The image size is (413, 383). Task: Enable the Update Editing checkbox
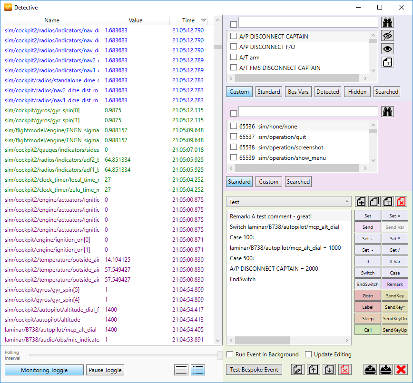click(308, 354)
